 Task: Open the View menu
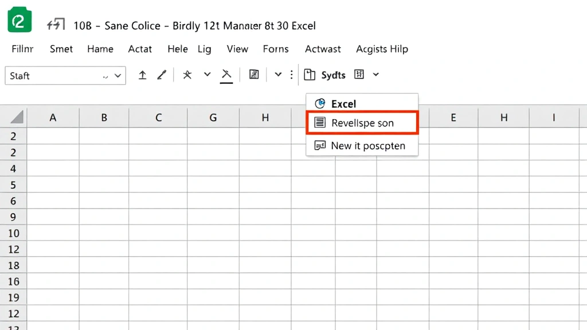[x=237, y=49]
